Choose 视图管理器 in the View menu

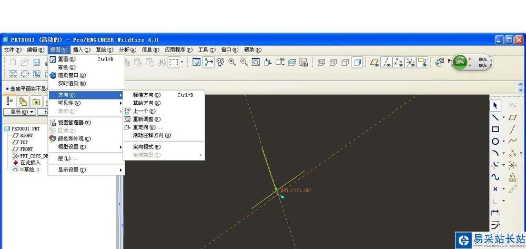(87, 123)
